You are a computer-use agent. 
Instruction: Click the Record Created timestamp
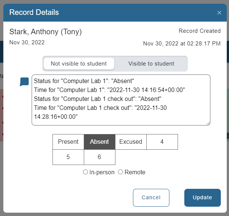point(182,44)
